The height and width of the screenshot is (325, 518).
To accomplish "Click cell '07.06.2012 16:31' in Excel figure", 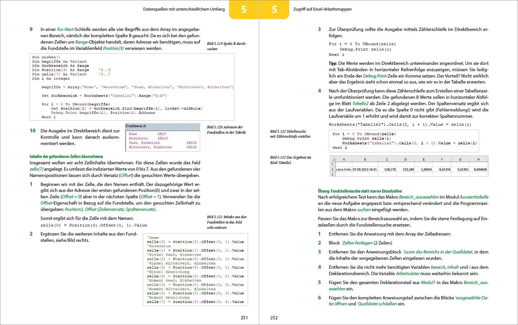I will (x=365, y=169).
